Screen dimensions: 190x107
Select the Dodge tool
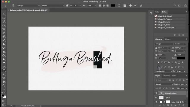[x=4, y=63]
